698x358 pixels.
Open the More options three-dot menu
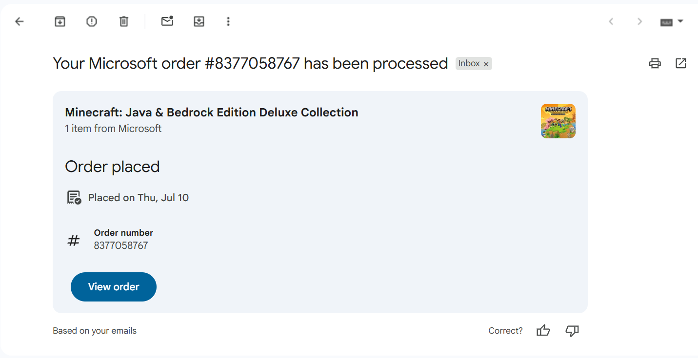point(228,21)
